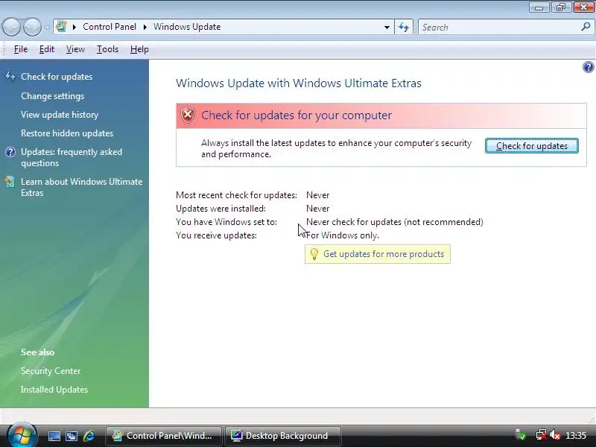The image size is (596, 447).
Task: Close the Windows Update window
Action: tap(583, 7)
